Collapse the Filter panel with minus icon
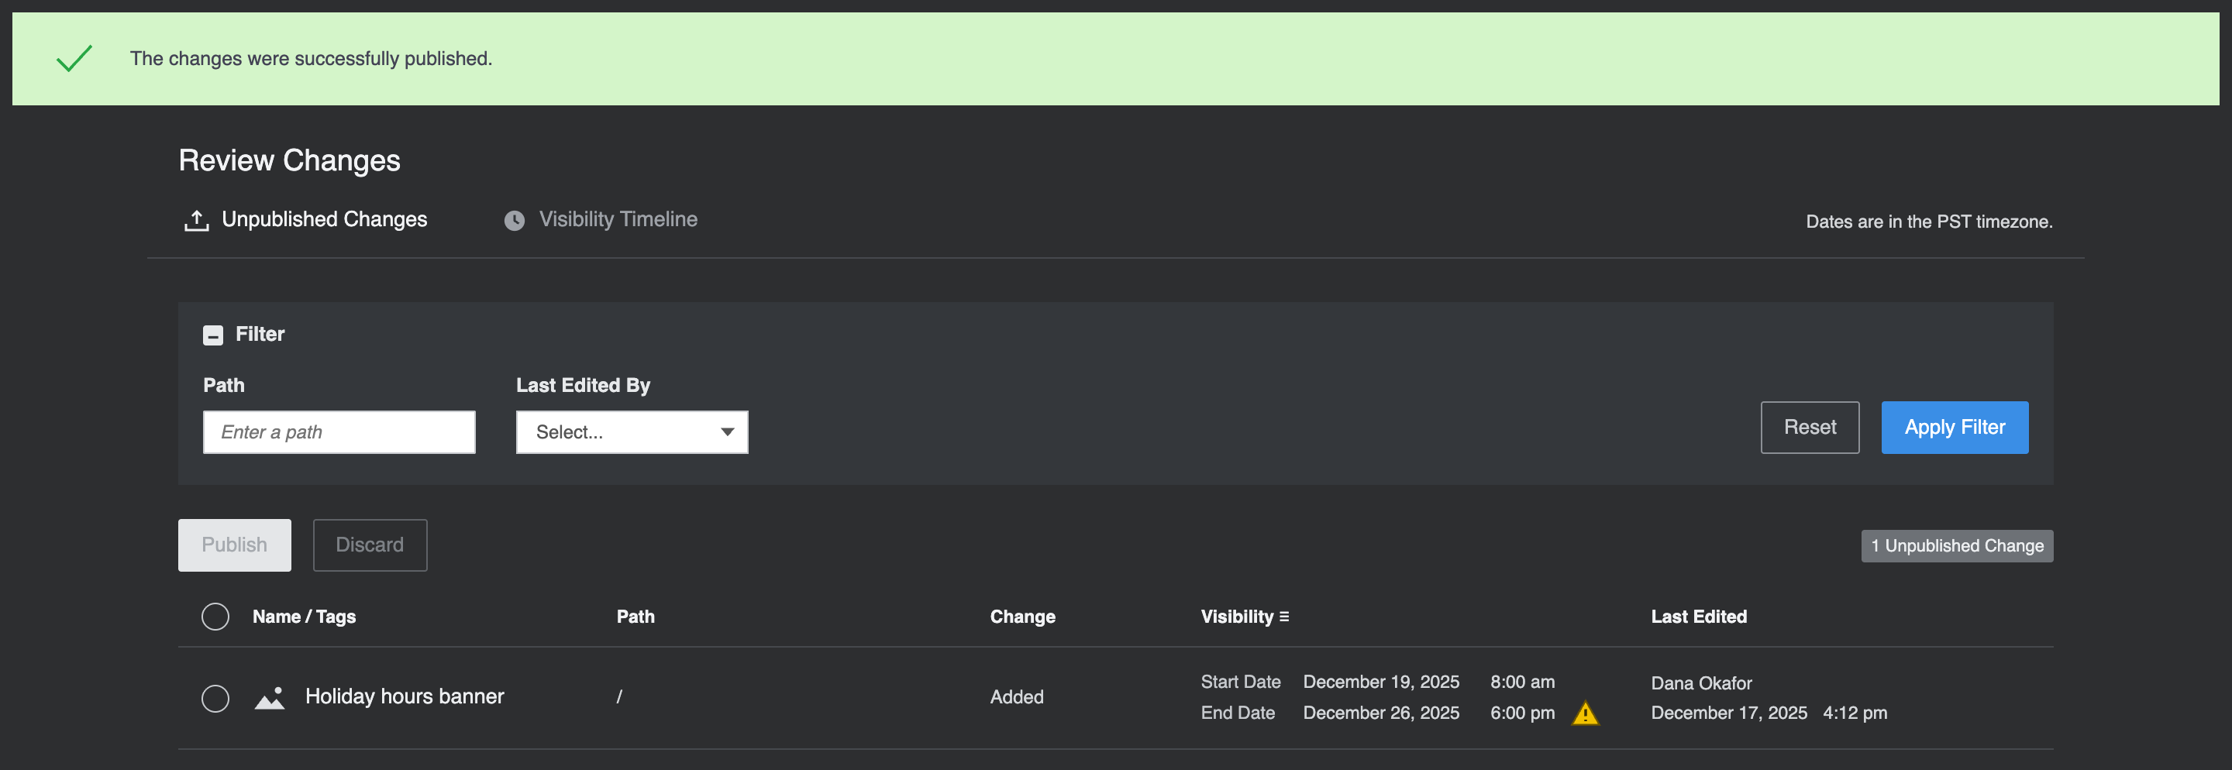The height and width of the screenshot is (770, 2232). 213,335
